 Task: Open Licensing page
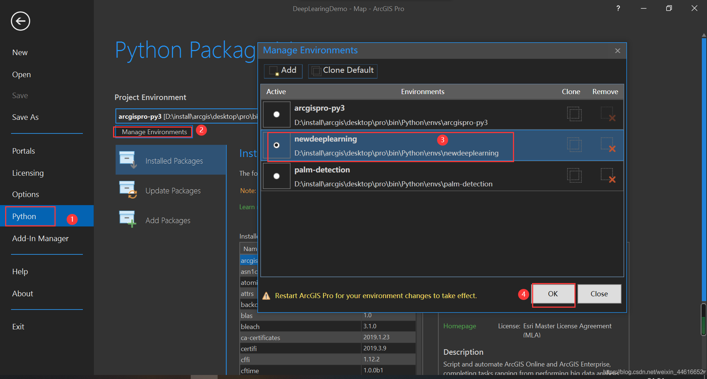pos(28,173)
